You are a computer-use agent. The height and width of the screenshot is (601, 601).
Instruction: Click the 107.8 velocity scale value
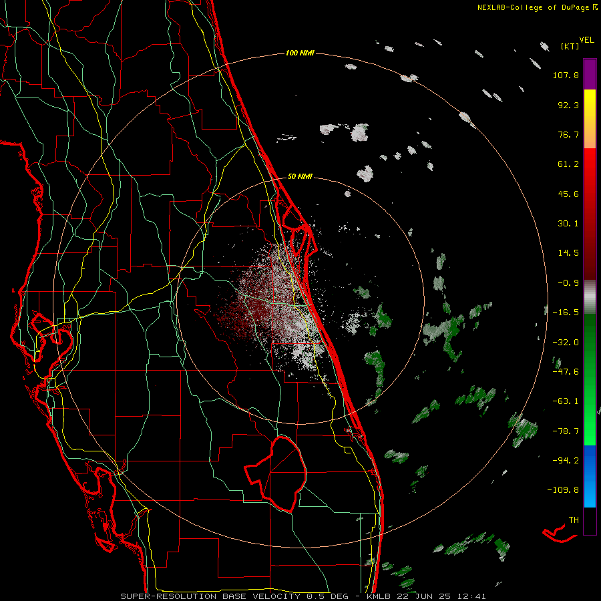(x=566, y=75)
